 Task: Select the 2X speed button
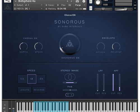pos(41,79)
